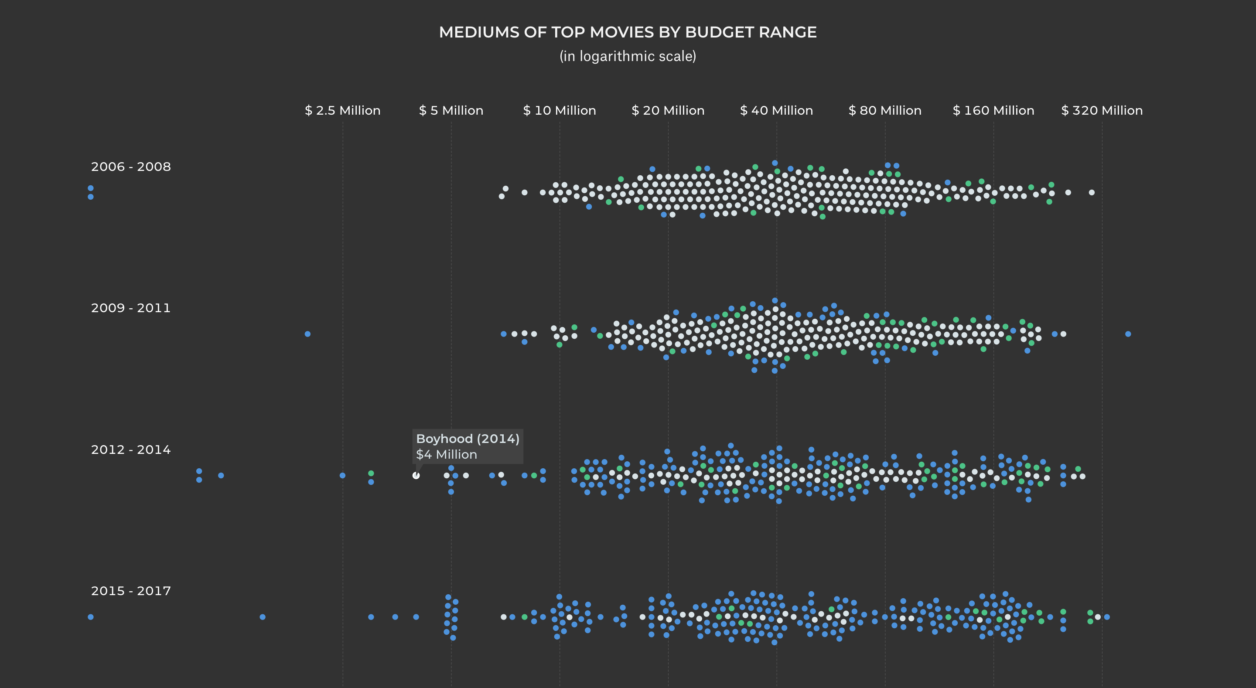Click the 2015 - 2017 row label
The height and width of the screenshot is (688, 1256).
131,591
